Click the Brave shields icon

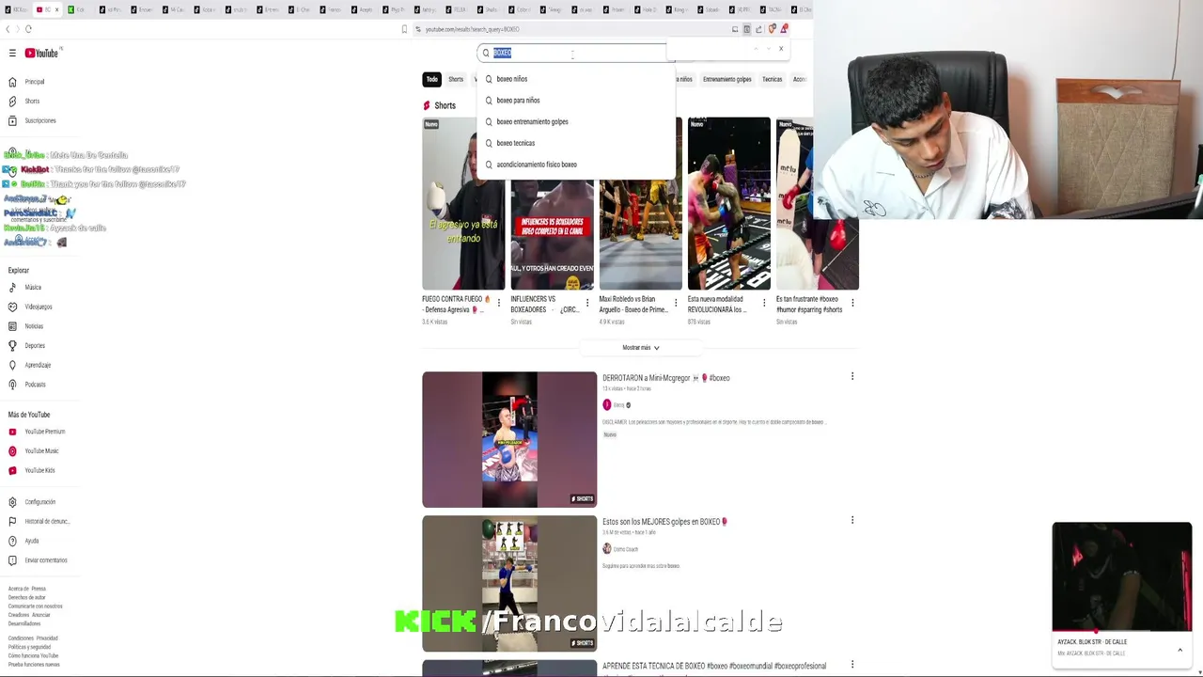pos(772,29)
